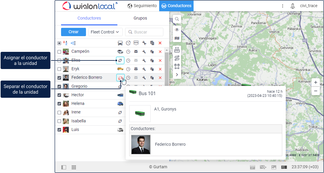Click Eryk's yellow taxi unit icon
The image size is (324, 173).
click(120, 69)
